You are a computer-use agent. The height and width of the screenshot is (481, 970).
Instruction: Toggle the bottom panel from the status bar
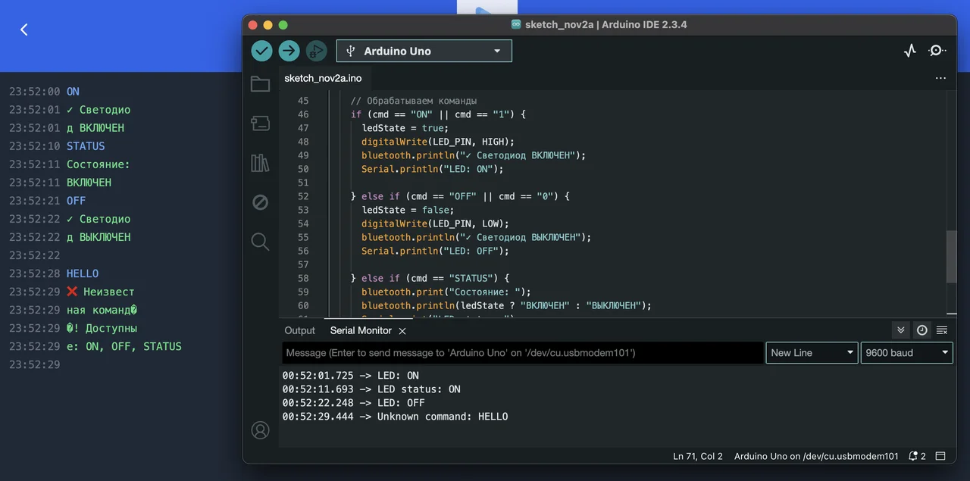tap(940, 456)
